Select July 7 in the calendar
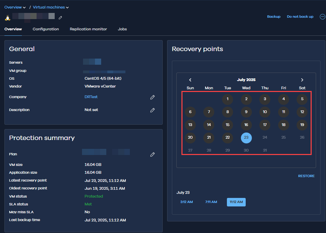The image size is (326, 233). 209,112
